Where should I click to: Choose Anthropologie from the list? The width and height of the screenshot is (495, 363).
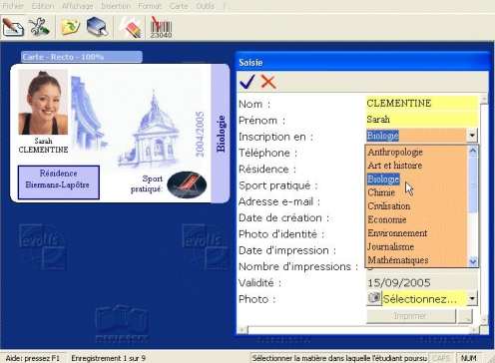[395, 152]
